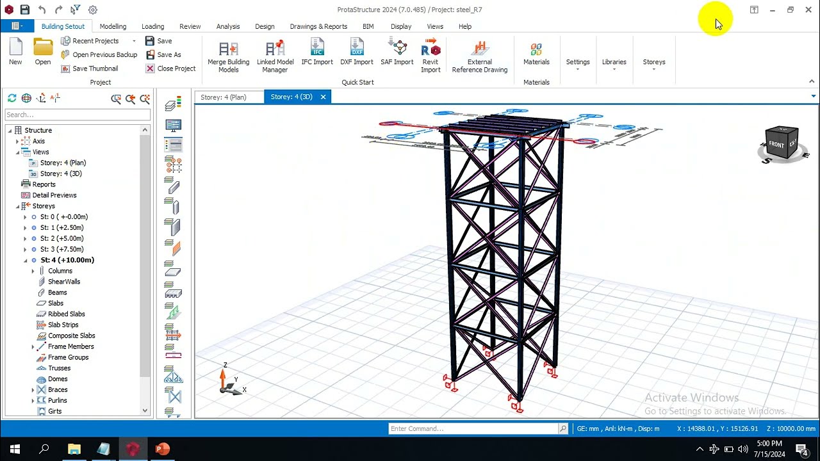The image size is (820, 461).
Task: Open the notification center icon
Action: pyautogui.click(x=801, y=449)
